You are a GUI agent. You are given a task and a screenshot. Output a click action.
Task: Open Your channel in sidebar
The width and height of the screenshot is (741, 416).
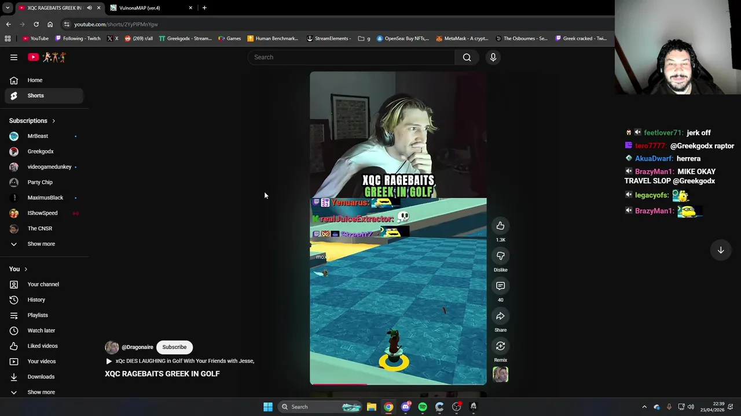[x=44, y=284]
